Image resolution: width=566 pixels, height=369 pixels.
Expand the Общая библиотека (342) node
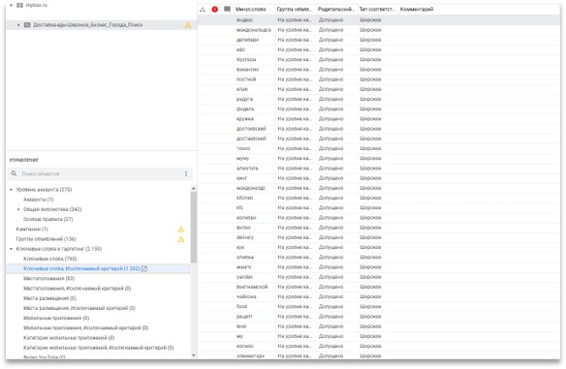(x=18, y=209)
